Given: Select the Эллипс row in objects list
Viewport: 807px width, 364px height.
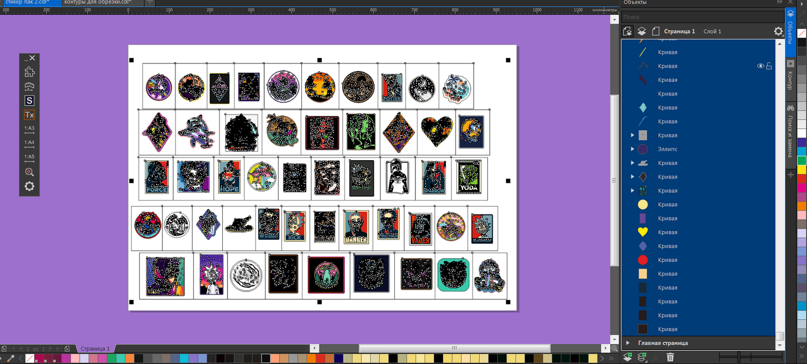Looking at the screenshot, I should (698, 149).
